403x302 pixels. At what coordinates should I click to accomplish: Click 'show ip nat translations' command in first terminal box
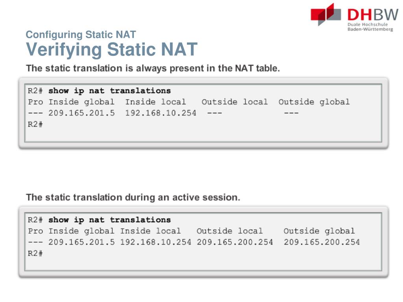click(x=109, y=91)
